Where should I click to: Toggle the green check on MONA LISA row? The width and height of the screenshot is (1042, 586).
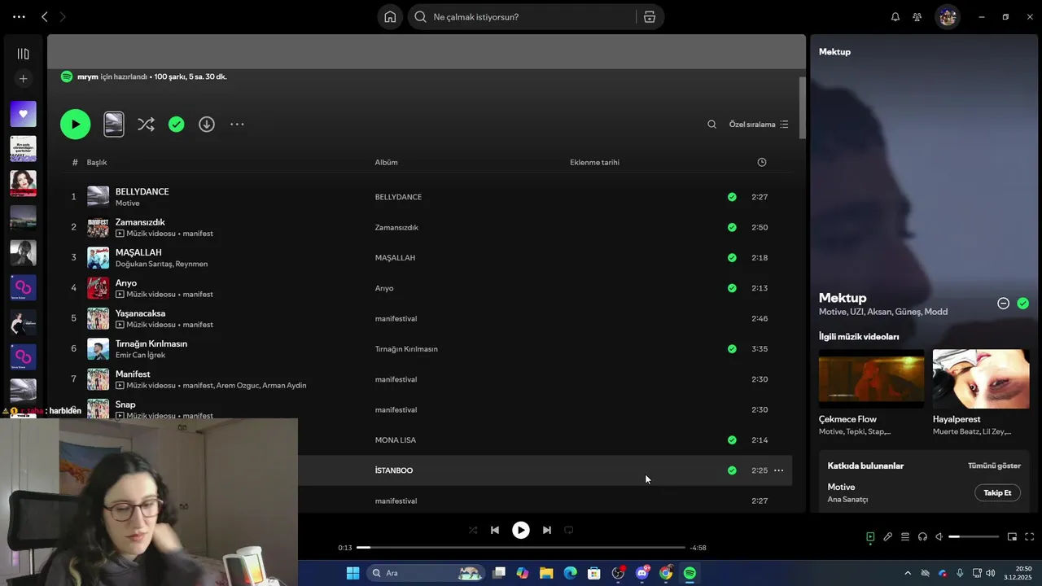(x=732, y=439)
